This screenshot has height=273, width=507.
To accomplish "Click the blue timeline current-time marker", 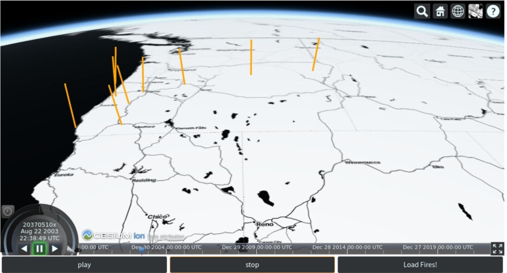I will (x=141, y=249).
